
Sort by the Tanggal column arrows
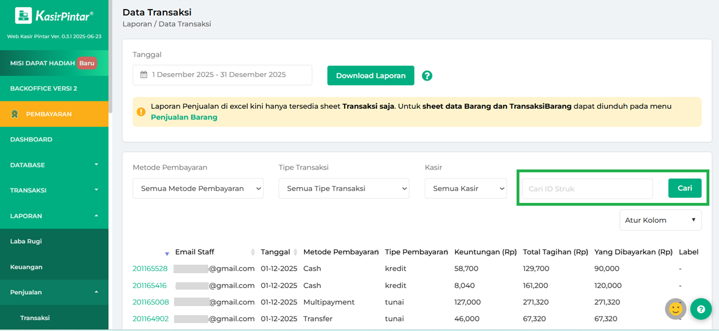pos(295,252)
